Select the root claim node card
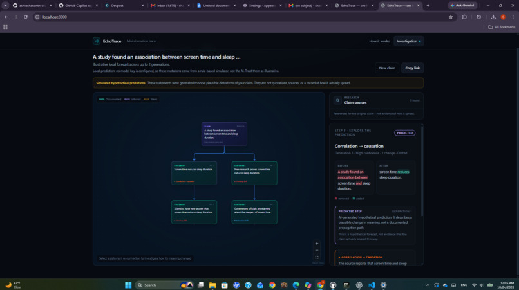519x290 pixels. click(224, 134)
